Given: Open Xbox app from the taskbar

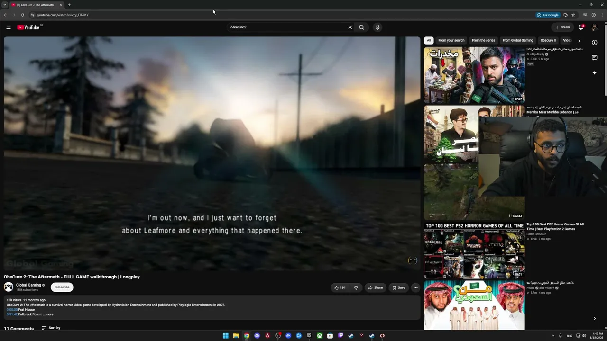Looking at the screenshot, I should (320, 336).
